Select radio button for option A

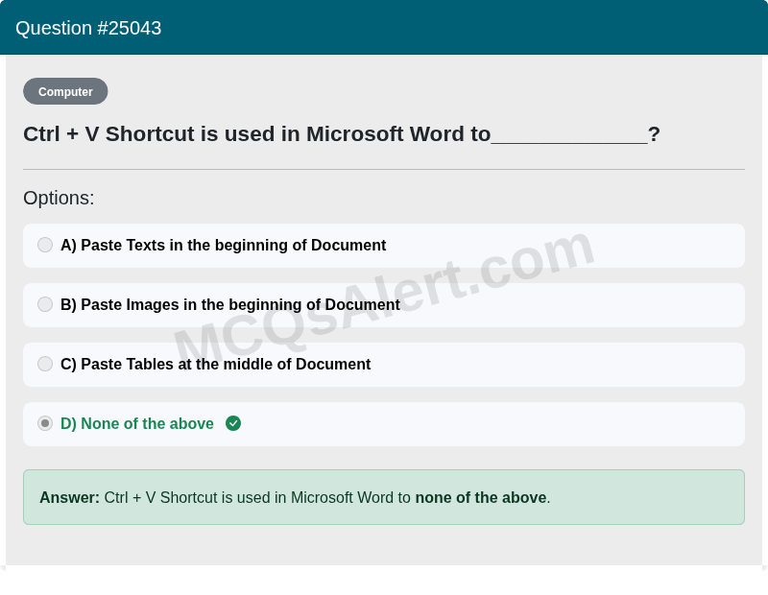point(45,245)
